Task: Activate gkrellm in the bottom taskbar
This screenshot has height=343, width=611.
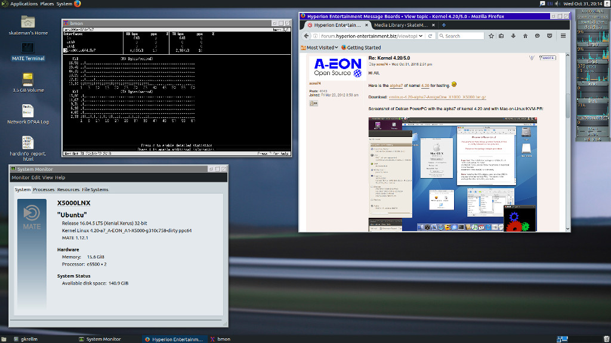Action: (26, 339)
